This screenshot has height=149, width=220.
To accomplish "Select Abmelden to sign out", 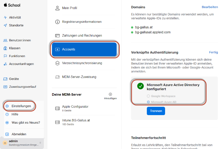I will tap(19, 134).
